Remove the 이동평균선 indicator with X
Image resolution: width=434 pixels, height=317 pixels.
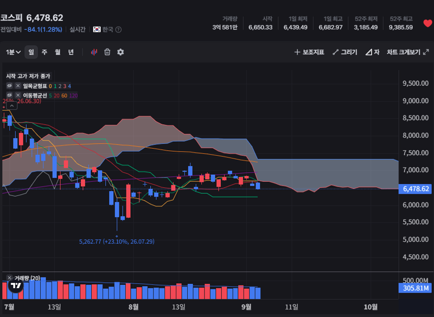(x=18, y=95)
